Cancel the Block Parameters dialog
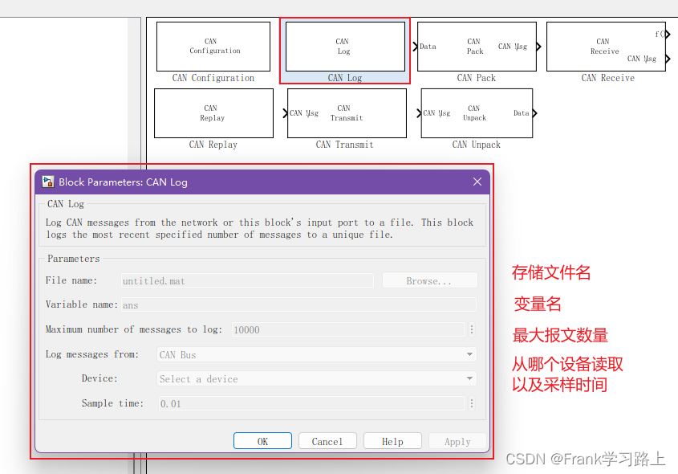The width and height of the screenshot is (678, 474). 327,440
